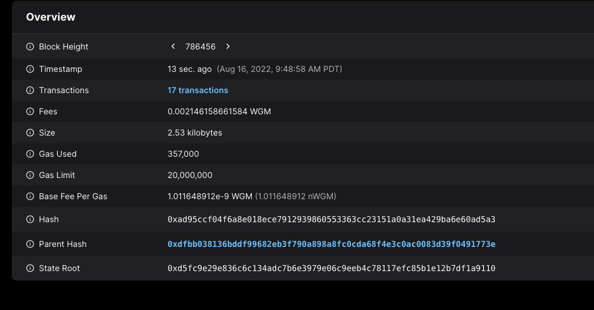Click the info icon beside Transactions
Viewport: 594px width, 310px height.
pyautogui.click(x=30, y=90)
